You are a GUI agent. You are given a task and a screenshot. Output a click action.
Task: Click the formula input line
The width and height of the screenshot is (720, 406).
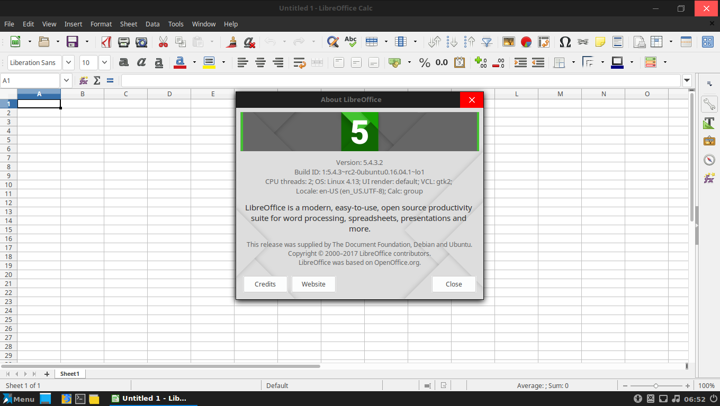(401, 80)
